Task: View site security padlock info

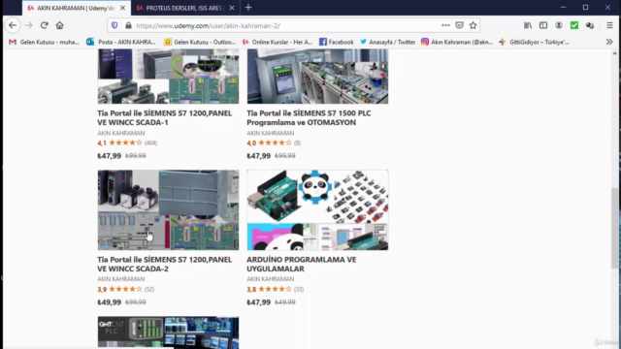Action: click(x=128, y=26)
